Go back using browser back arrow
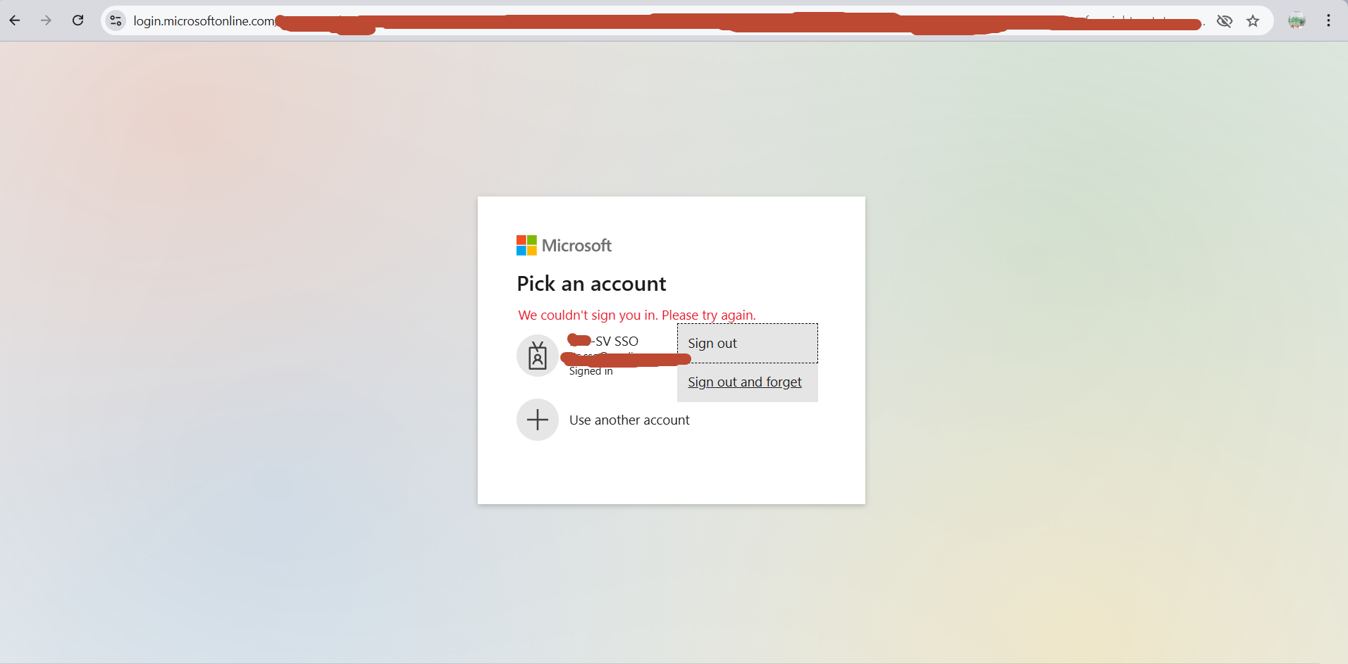The width and height of the screenshot is (1348, 664). [15, 20]
